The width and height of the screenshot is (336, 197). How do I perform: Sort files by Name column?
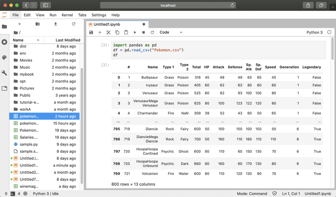coord(26,40)
